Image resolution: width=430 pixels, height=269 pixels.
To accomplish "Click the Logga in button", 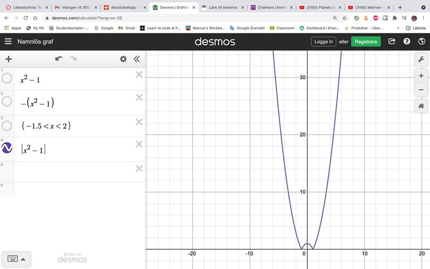I will 324,41.
